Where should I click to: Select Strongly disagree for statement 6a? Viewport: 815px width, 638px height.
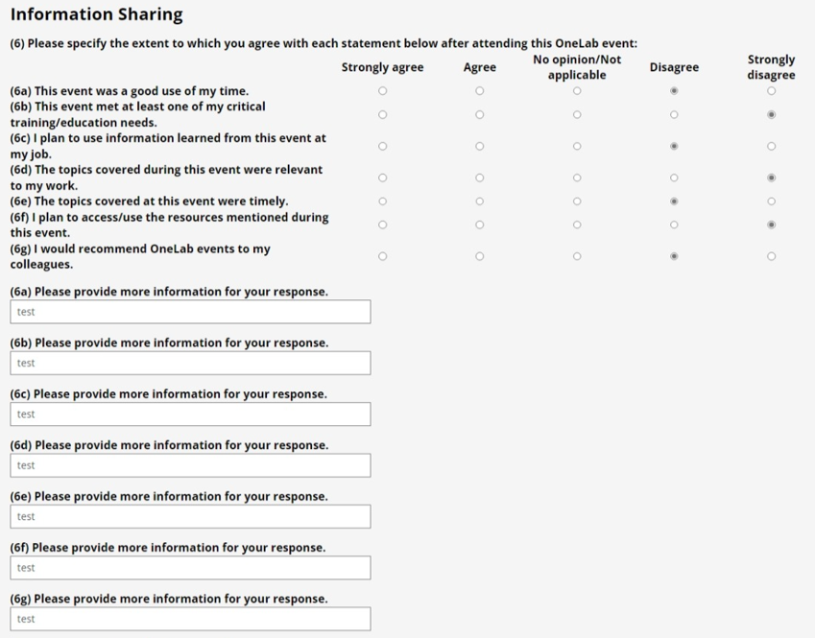[x=771, y=91]
